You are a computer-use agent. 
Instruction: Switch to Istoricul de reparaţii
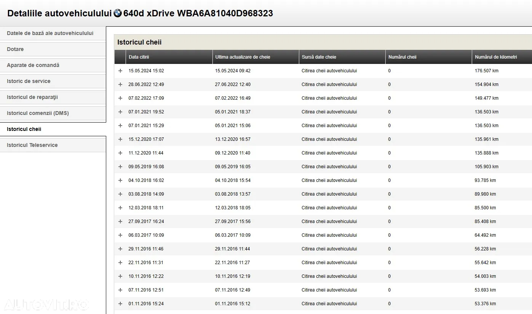[x=53, y=97]
